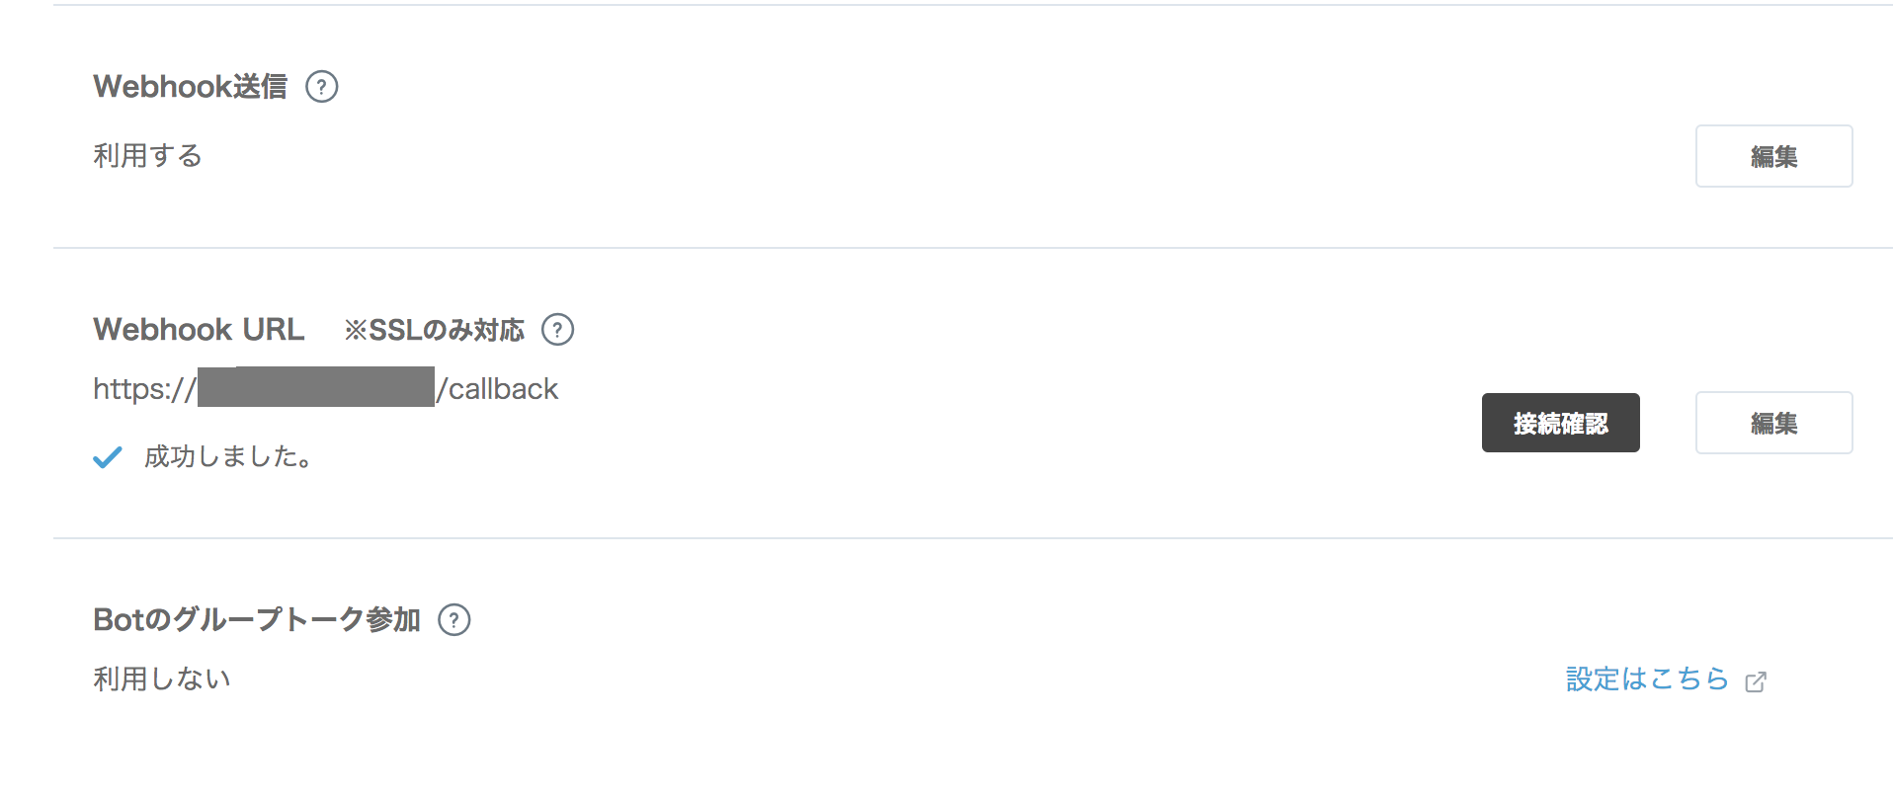1893x798 pixels.
Task: Click the Webhook URL heading text
Action: click(x=199, y=329)
